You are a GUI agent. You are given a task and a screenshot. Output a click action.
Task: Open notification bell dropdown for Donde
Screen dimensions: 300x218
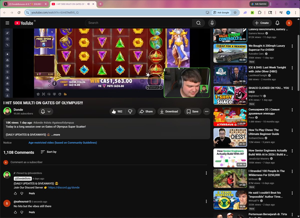pos(46,112)
